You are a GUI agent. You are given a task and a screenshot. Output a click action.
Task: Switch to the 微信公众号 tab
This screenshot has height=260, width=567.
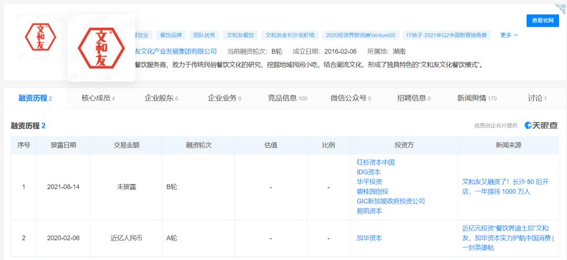[x=350, y=98]
